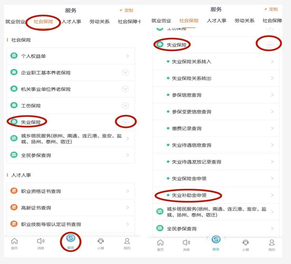Screen dimensions: 291x264
Task: Open 消息 speaker icon in left screen
Action: [x=41, y=241]
